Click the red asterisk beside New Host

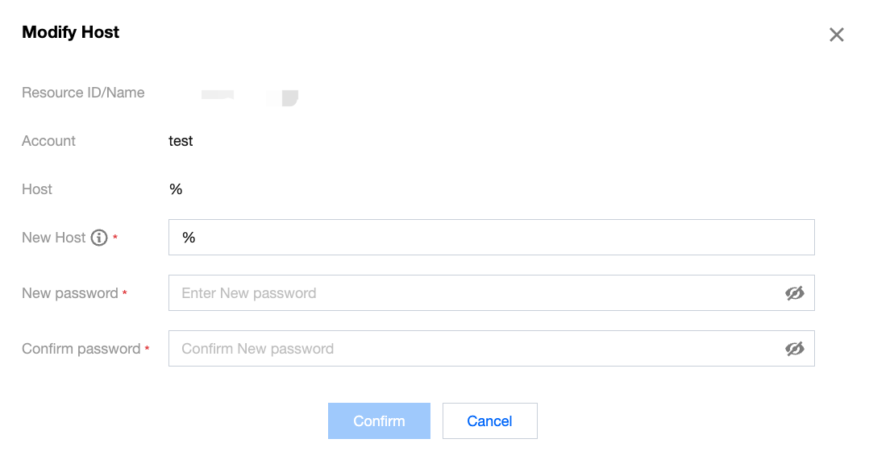115,238
